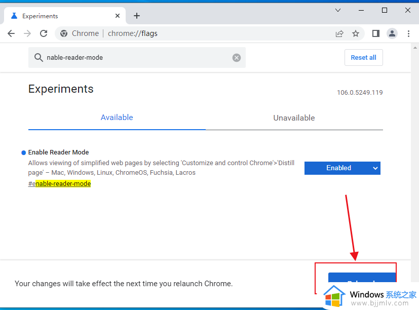Open the Enabled dropdown for Reader Mode

click(342, 168)
